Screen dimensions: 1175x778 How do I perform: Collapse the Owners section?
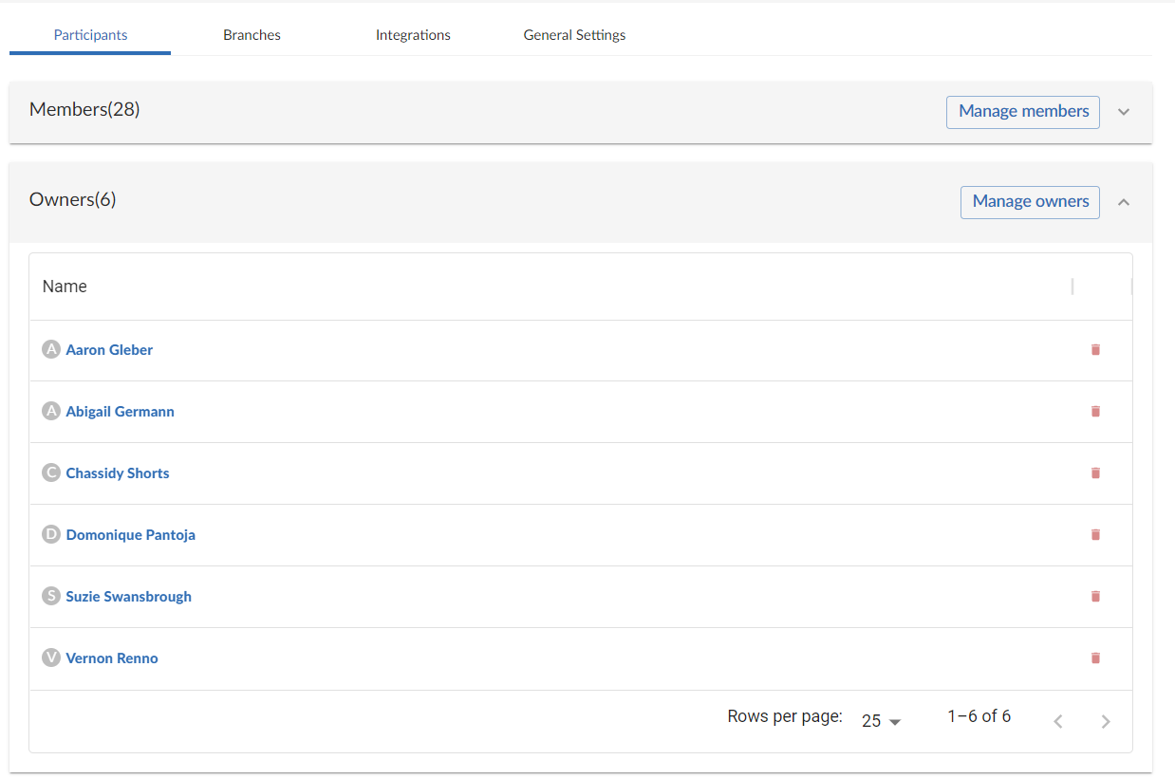coord(1124,201)
